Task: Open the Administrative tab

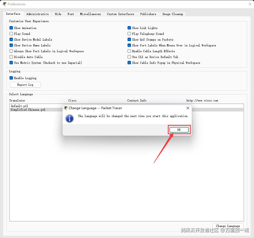Action: click(38, 14)
